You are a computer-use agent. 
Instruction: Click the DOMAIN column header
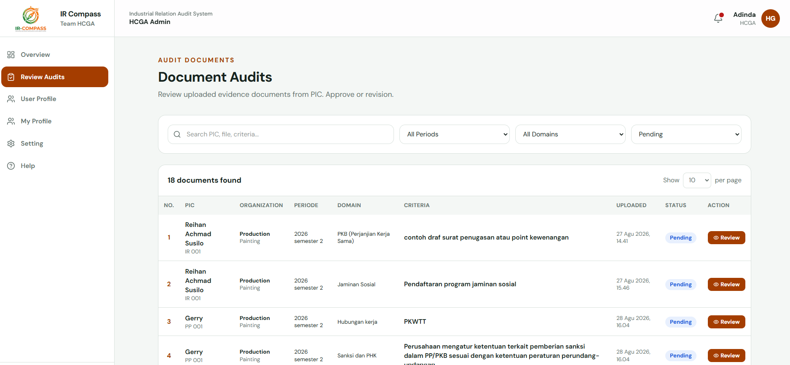349,205
